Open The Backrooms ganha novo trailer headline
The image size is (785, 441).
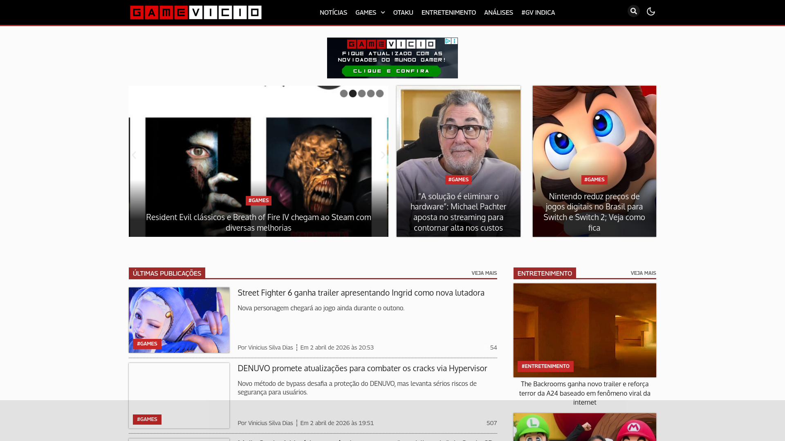pyautogui.click(x=585, y=393)
